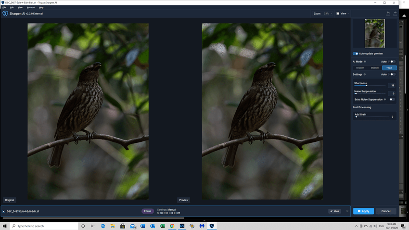The height and width of the screenshot is (230, 409).
Task: Click the Add Grain slider handle
Action: pos(356,117)
